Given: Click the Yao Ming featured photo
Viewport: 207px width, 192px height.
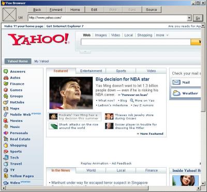Looking at the screenshot, I should [x=71, y=93].
